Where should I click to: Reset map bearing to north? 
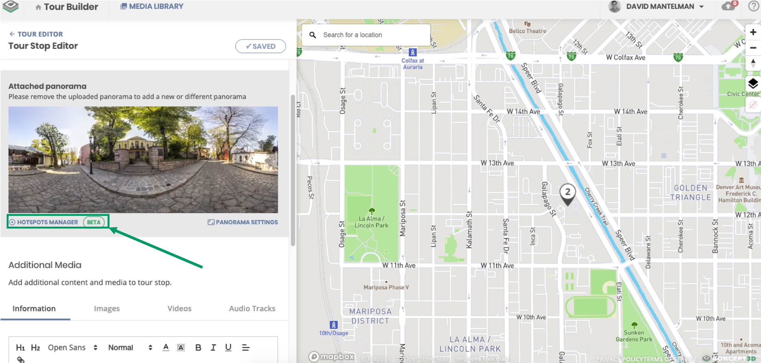tap(753, 63)
